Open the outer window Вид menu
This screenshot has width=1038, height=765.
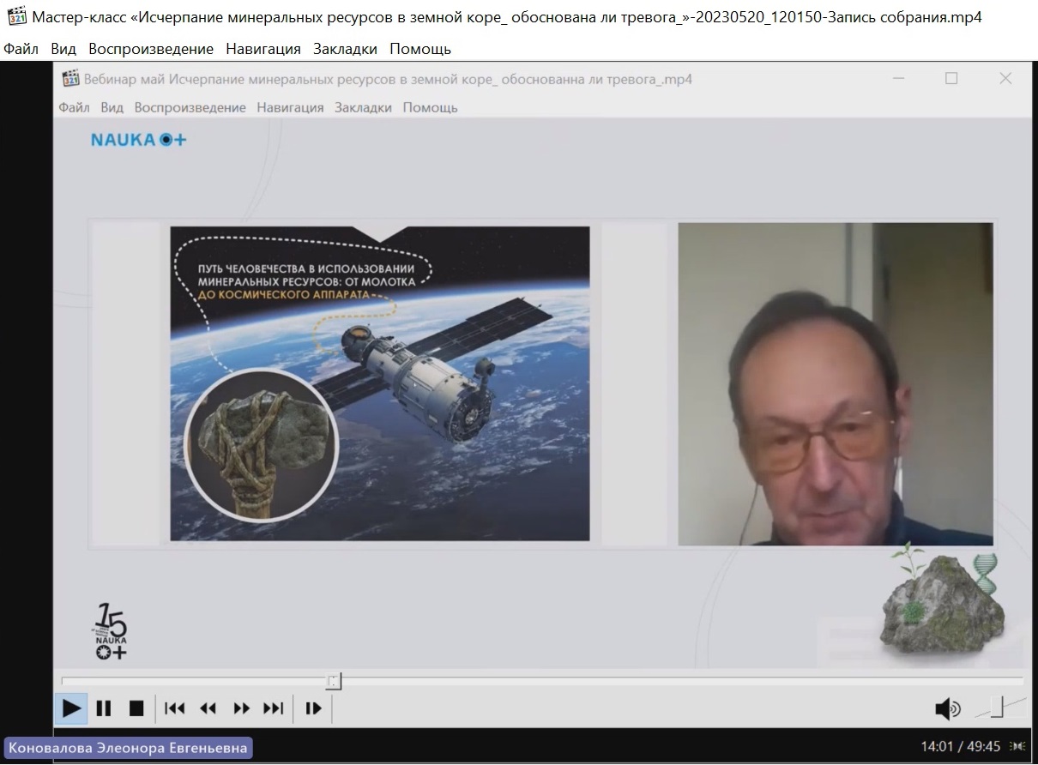pyautogui.click(x=63, y=49)
